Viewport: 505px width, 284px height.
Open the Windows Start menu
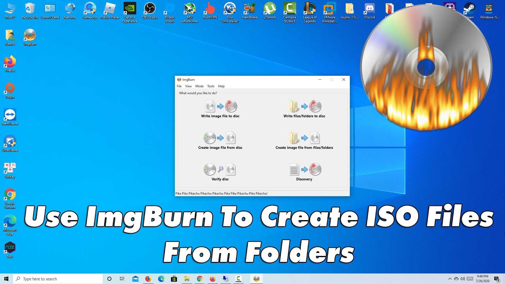[6, 279]
